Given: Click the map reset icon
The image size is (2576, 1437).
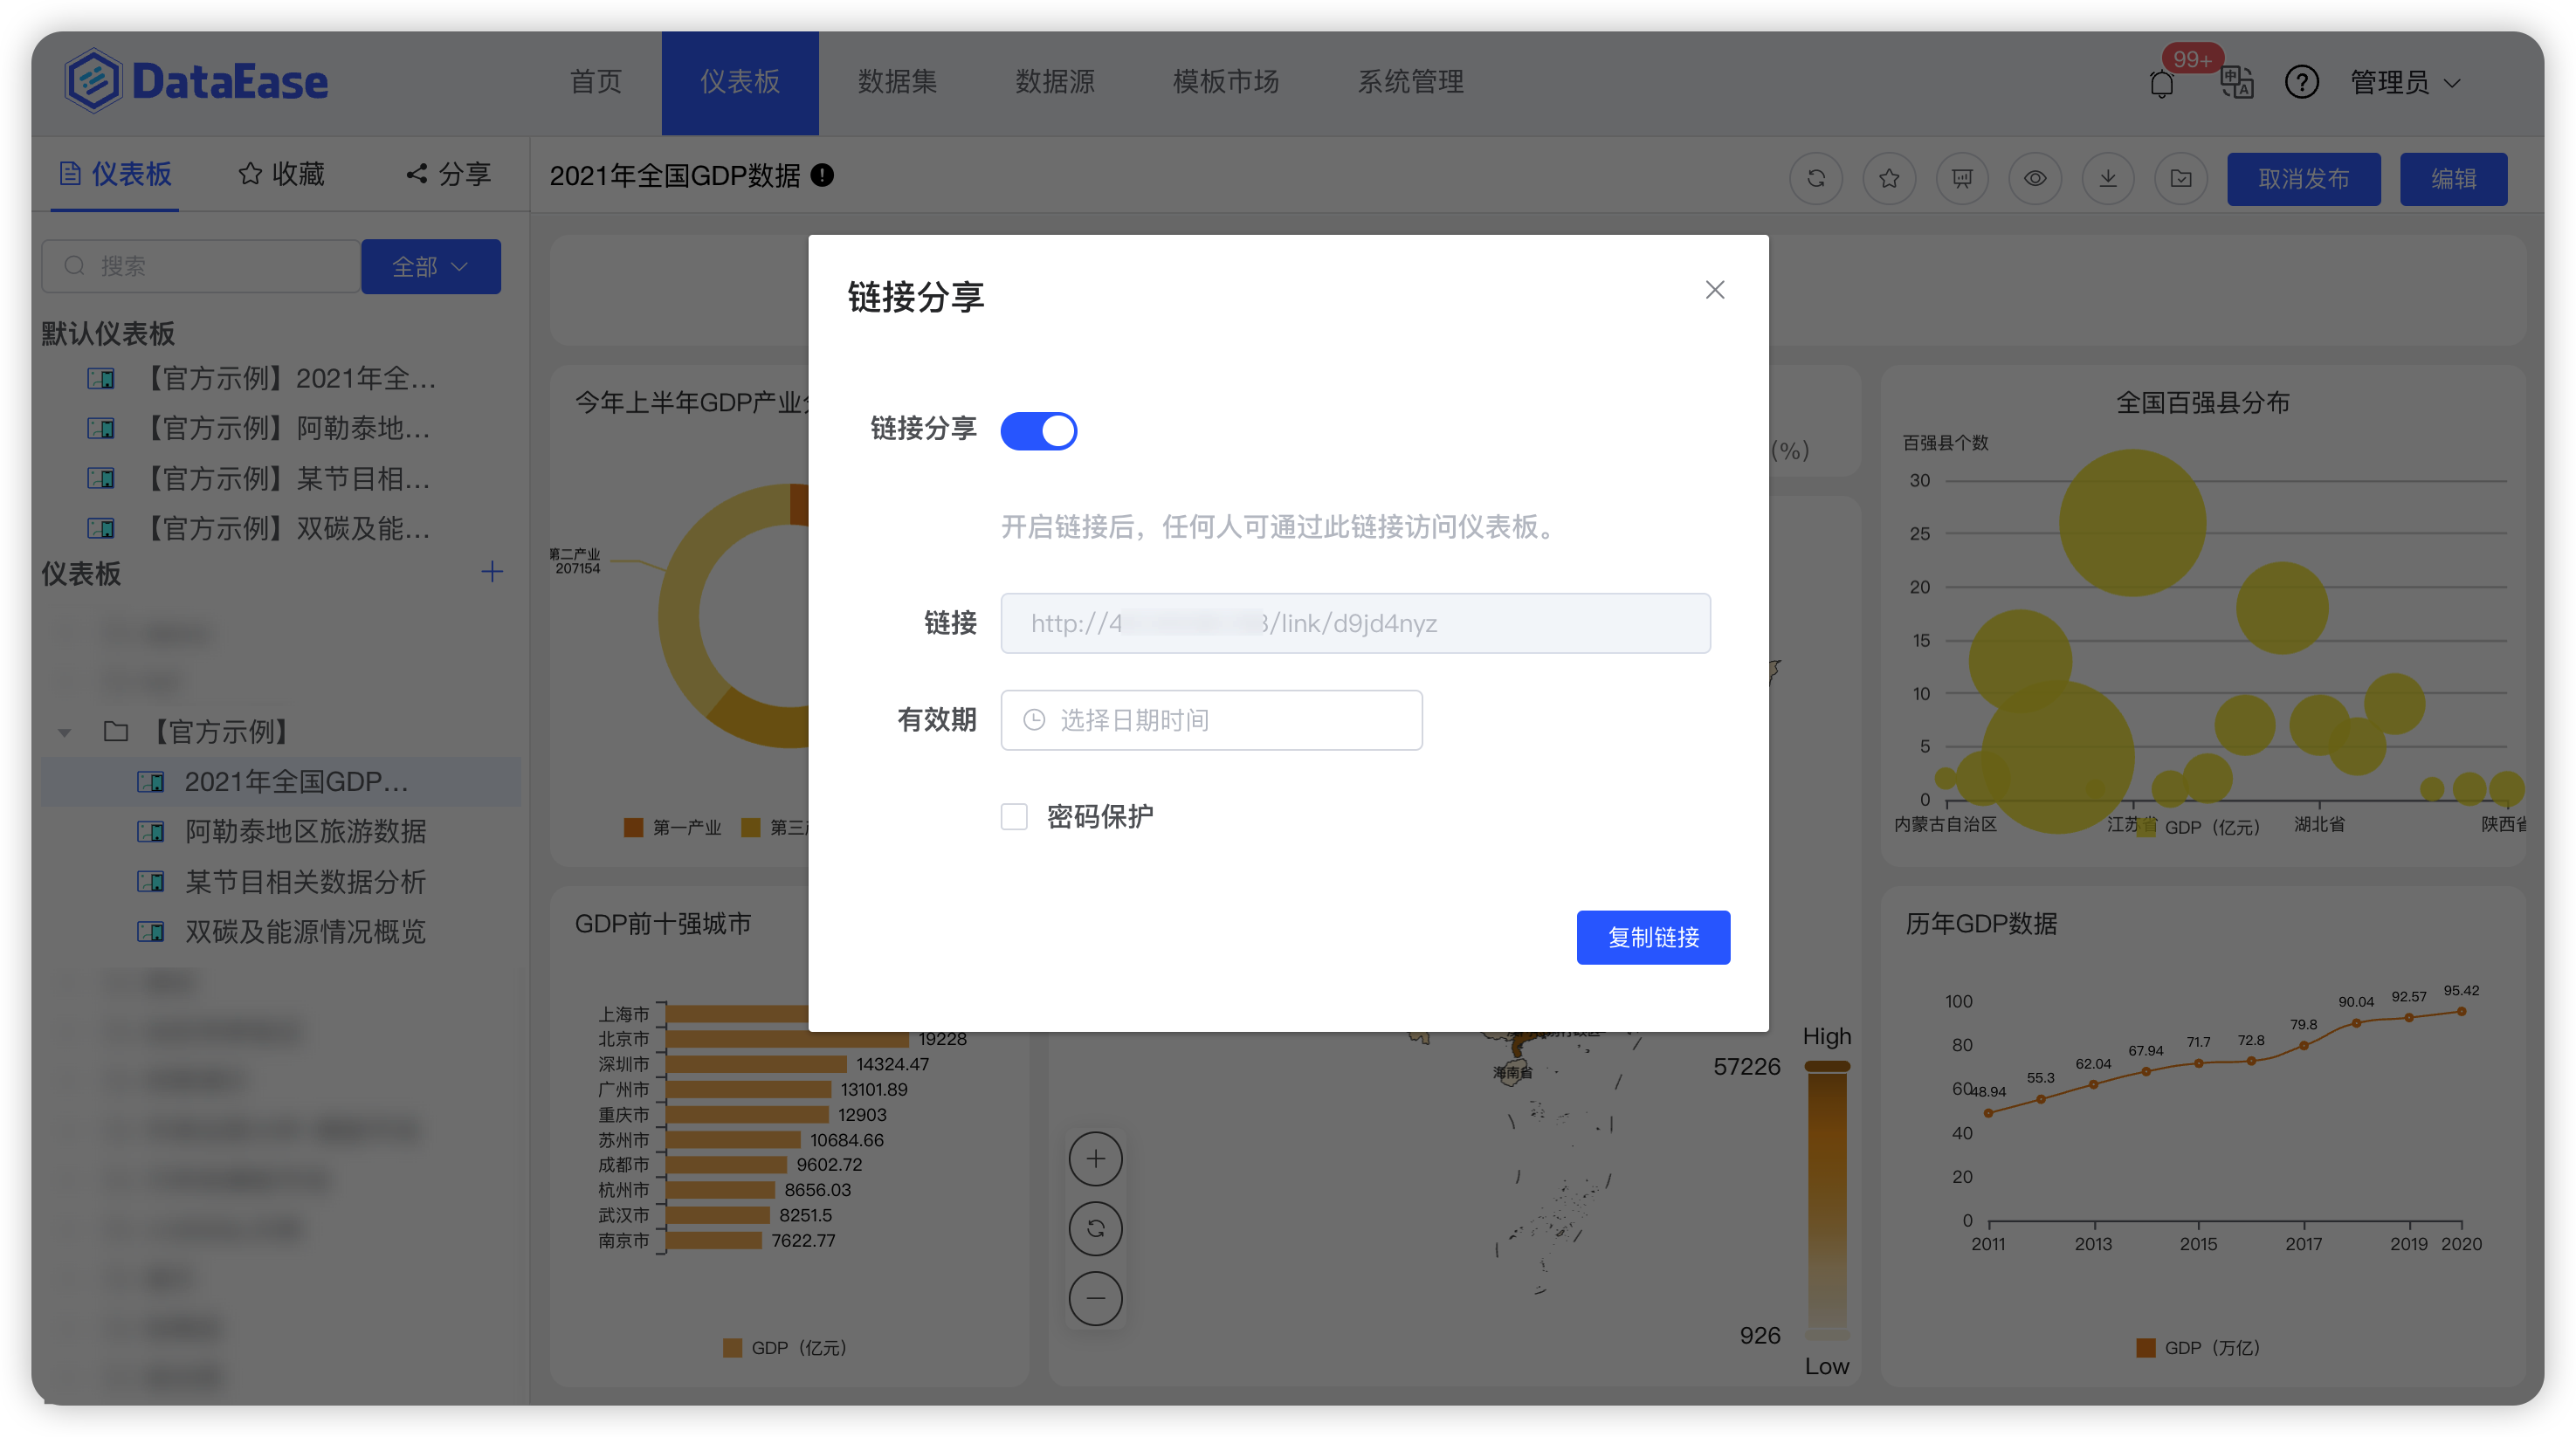Looking at the screenshot, I should pos(1095,1228).
